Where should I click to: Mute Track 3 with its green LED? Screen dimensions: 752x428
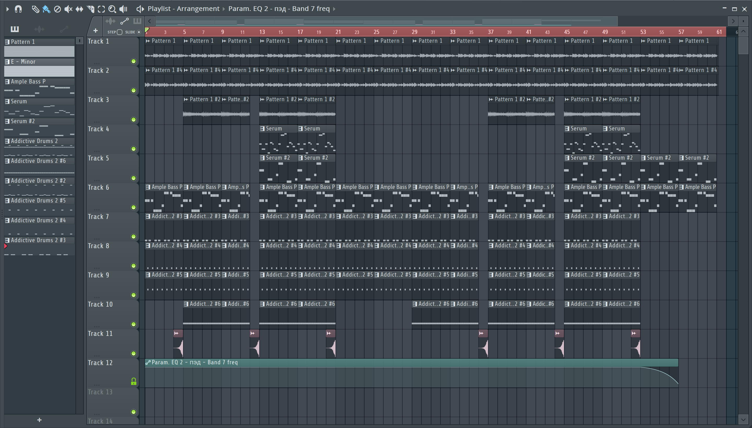click(133, 120)
